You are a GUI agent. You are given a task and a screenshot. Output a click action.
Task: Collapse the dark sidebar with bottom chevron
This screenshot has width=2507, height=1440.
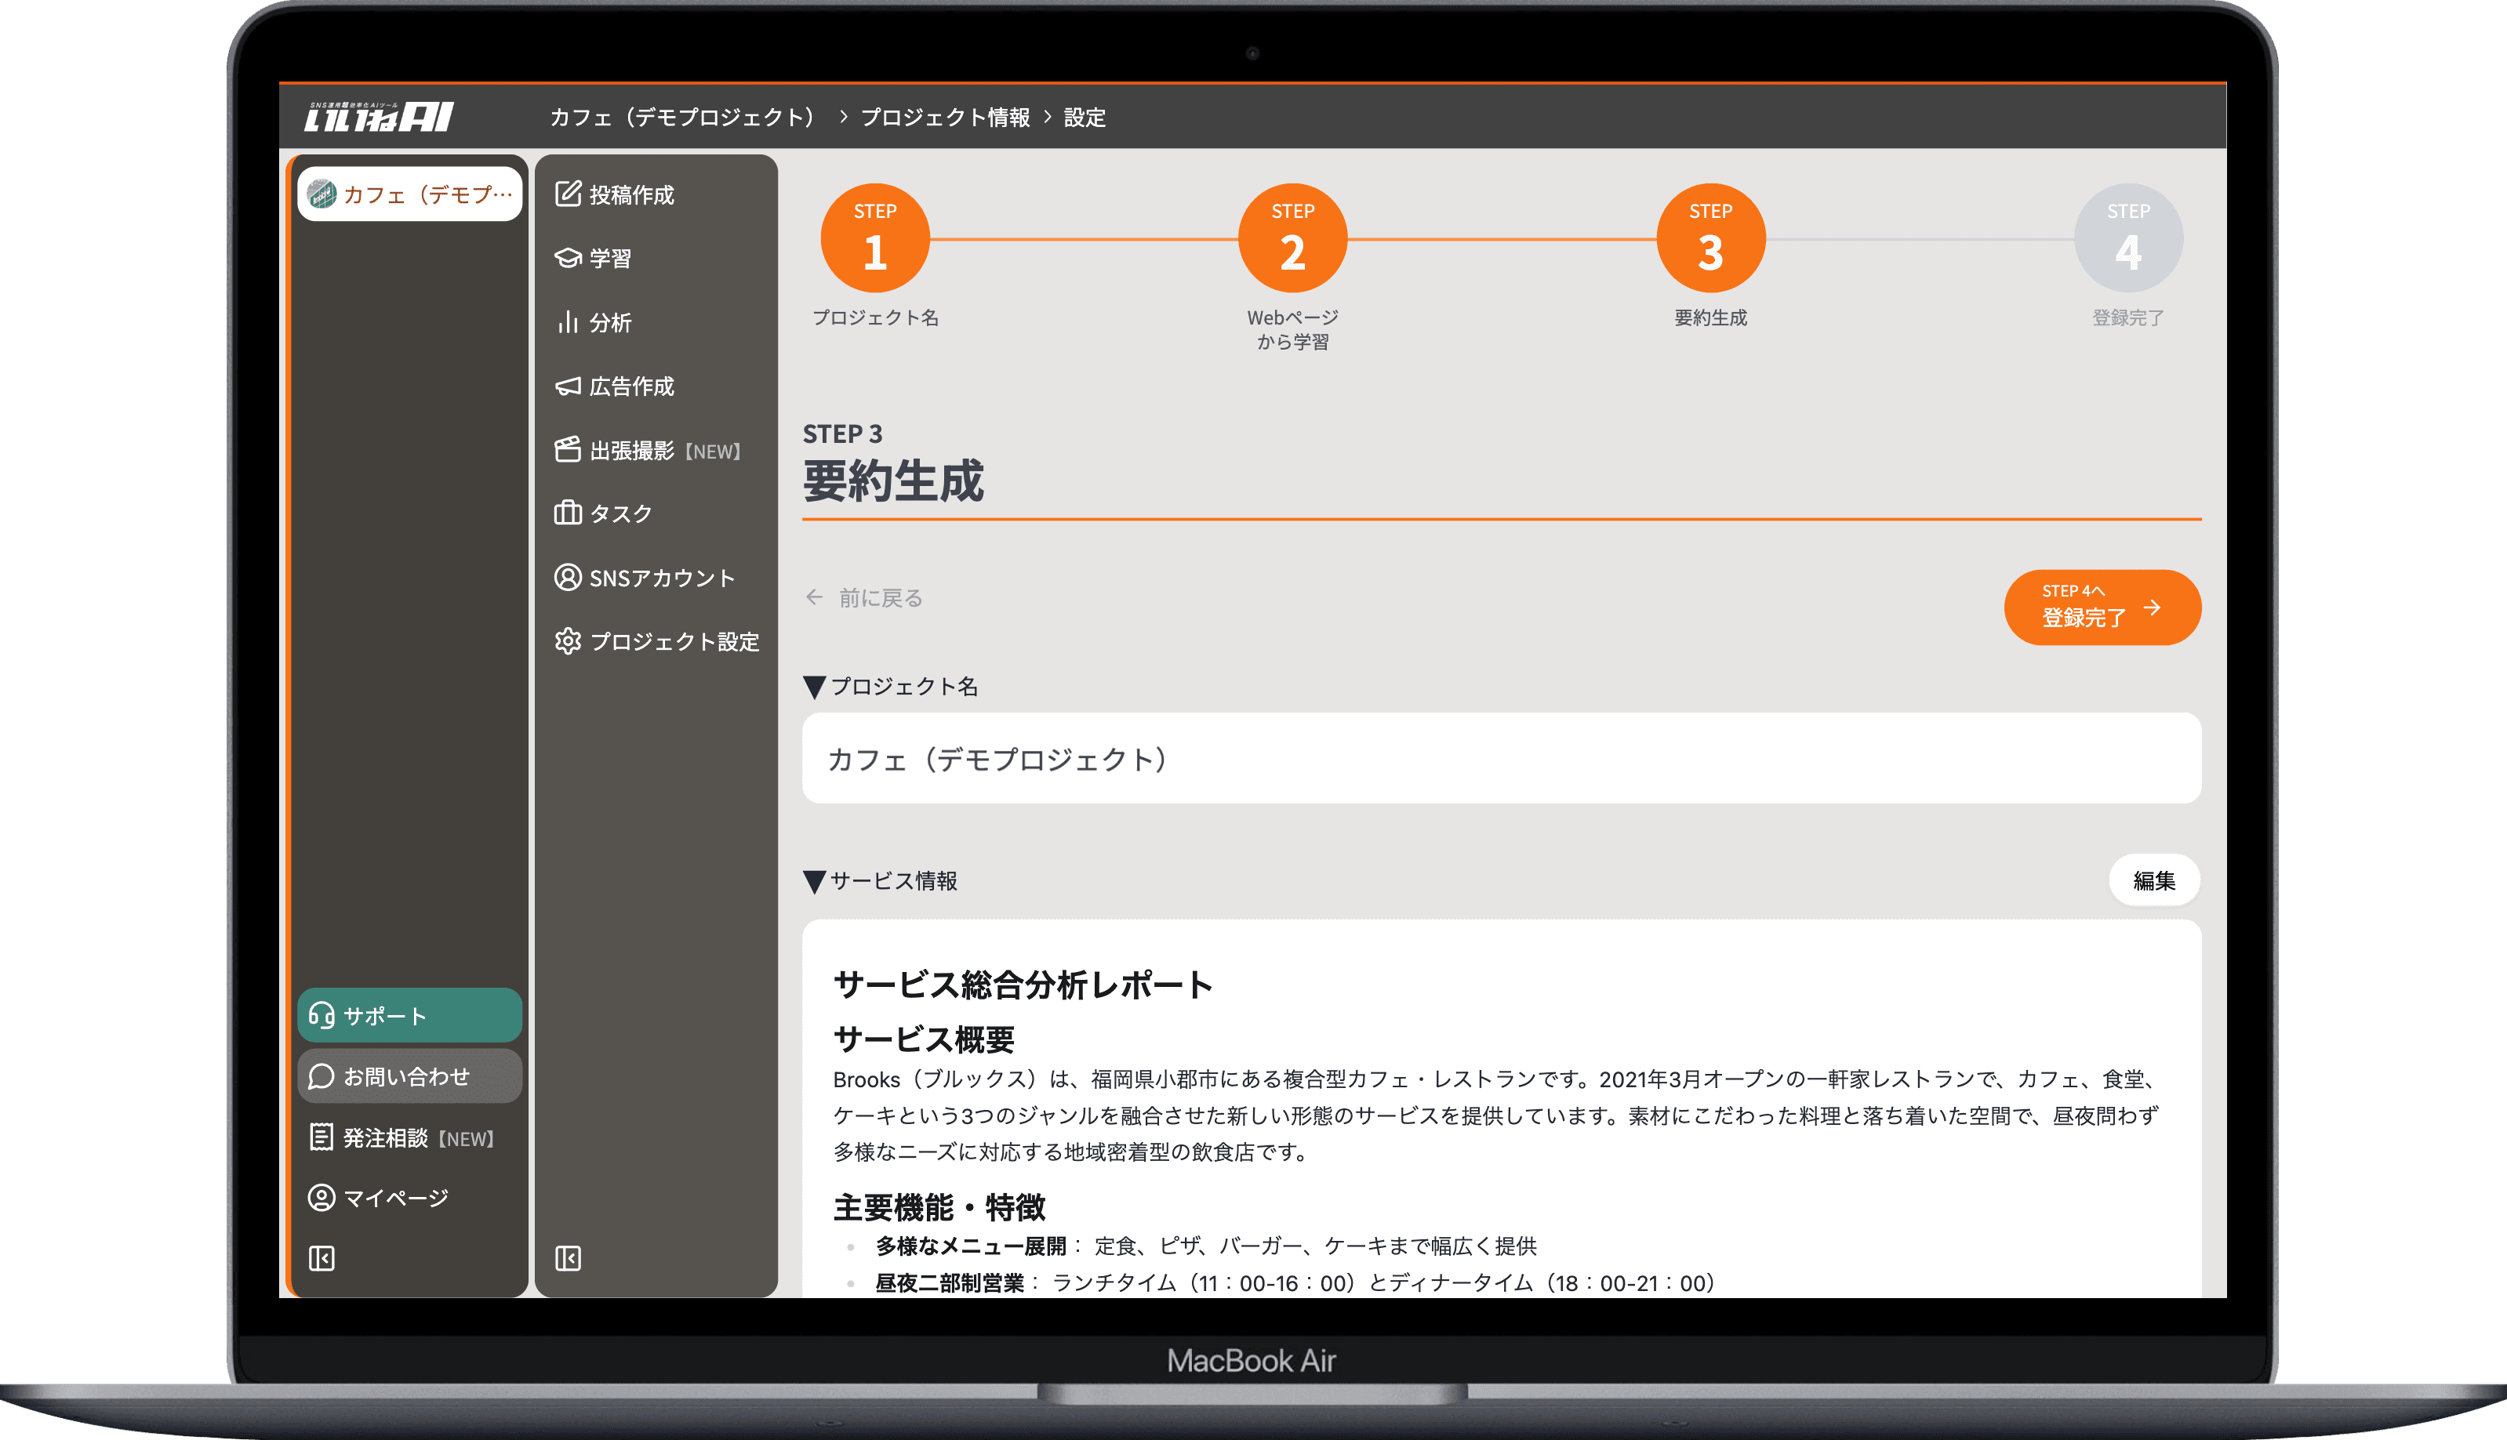pos(567,1257)
